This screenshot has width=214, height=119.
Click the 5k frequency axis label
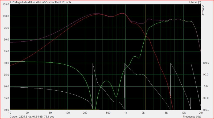point(166,113)
